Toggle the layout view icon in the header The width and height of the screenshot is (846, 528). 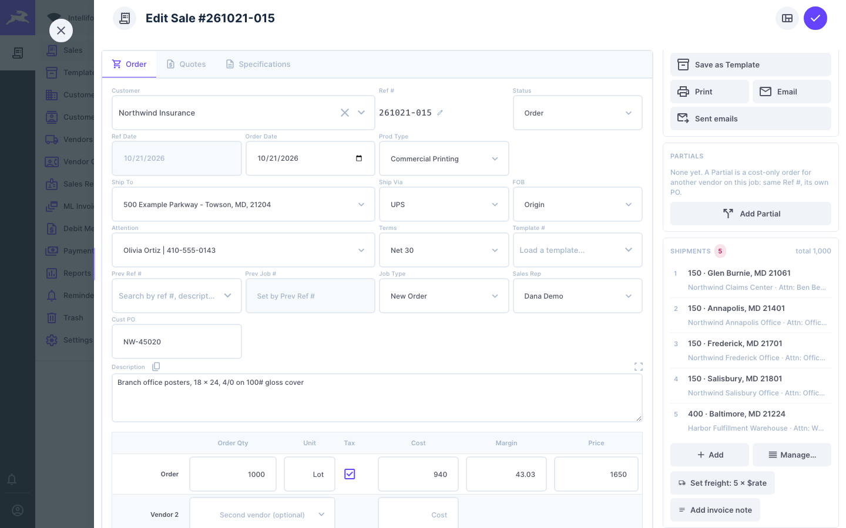787,18
